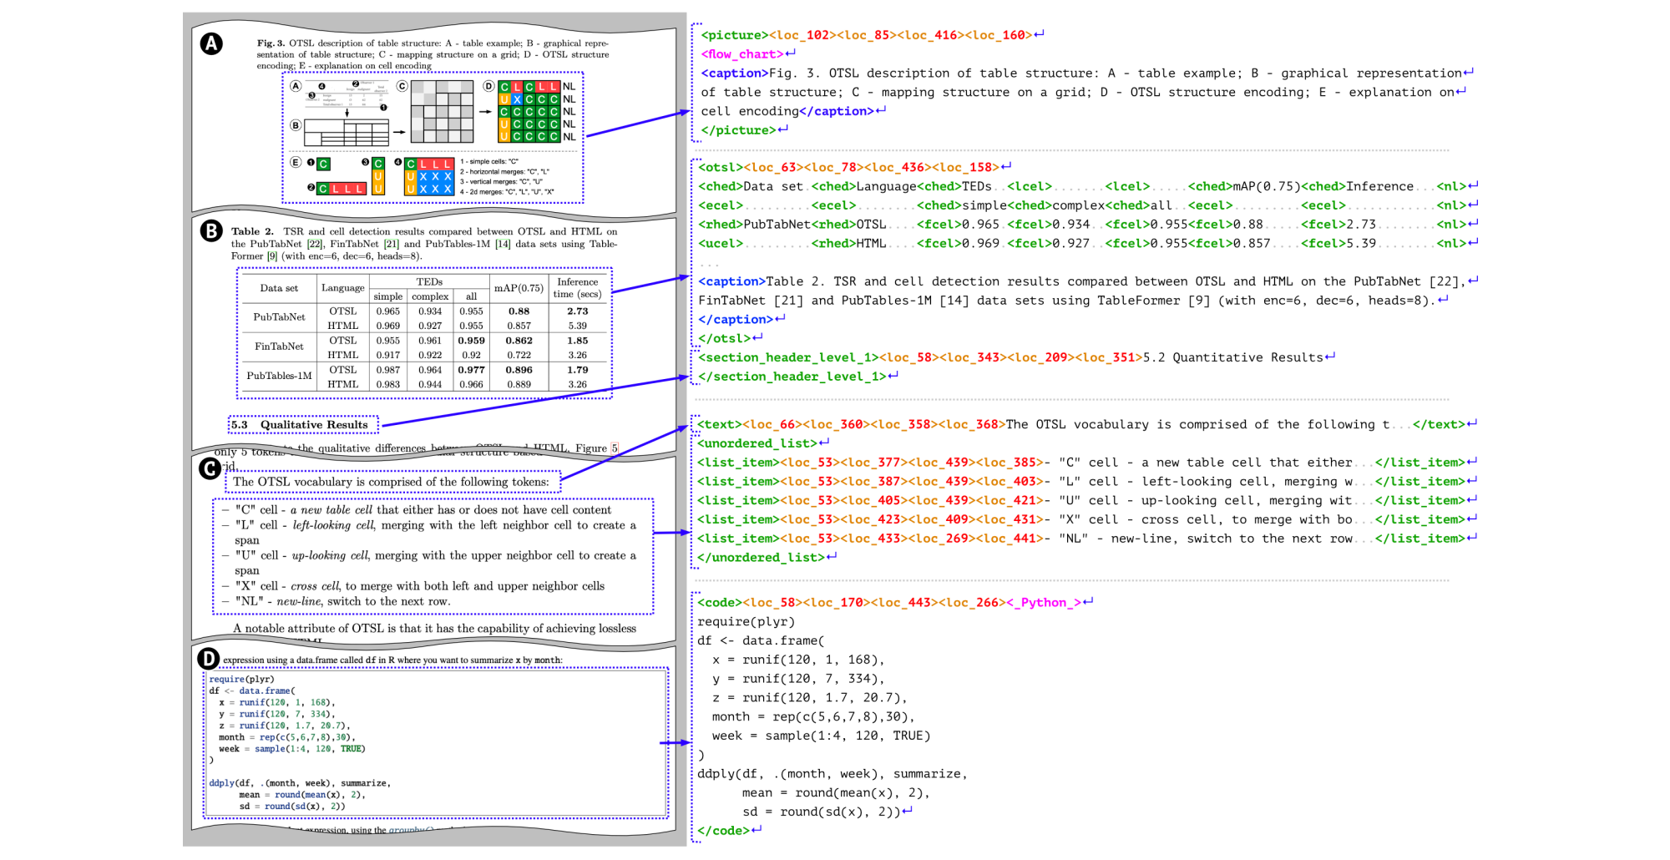Viewport: 1670px width, 860px height.
Task: Select the closing "</unordered_list>" tag
Action: pyautogui.click(x=761, y=558)
